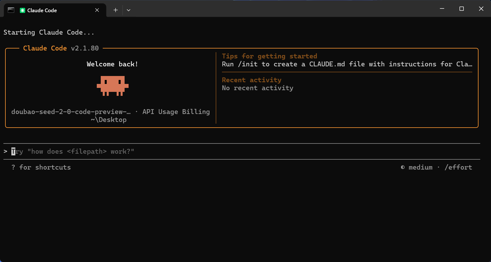
Task: Expand the new tab profile dropdown chevron
Action: click(x=129, y=10)
